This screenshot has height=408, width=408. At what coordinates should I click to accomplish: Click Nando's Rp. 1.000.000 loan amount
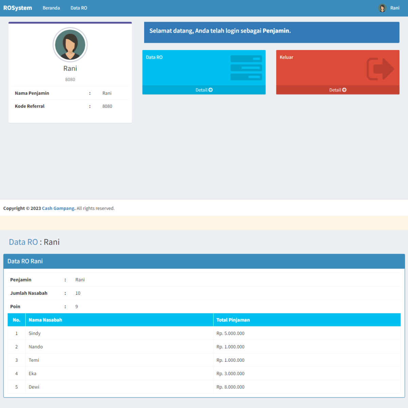click(231, 347)
